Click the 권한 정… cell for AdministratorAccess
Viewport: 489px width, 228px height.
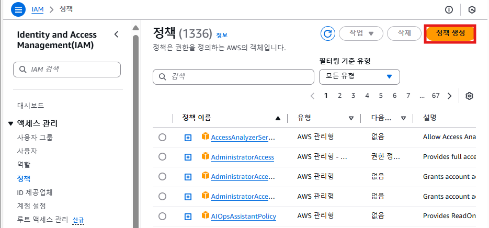tap(385, 157)
